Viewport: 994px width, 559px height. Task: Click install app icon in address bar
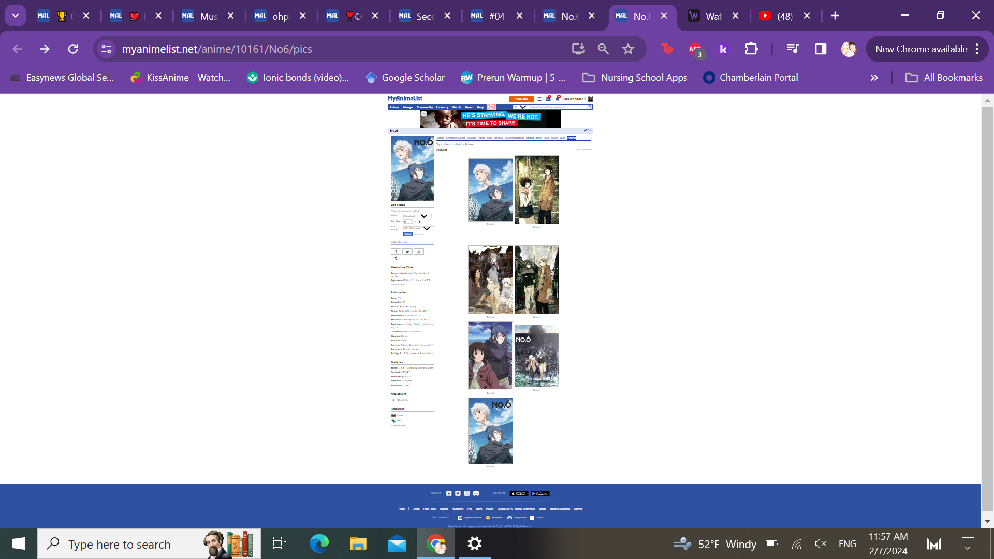click(578, 49)
